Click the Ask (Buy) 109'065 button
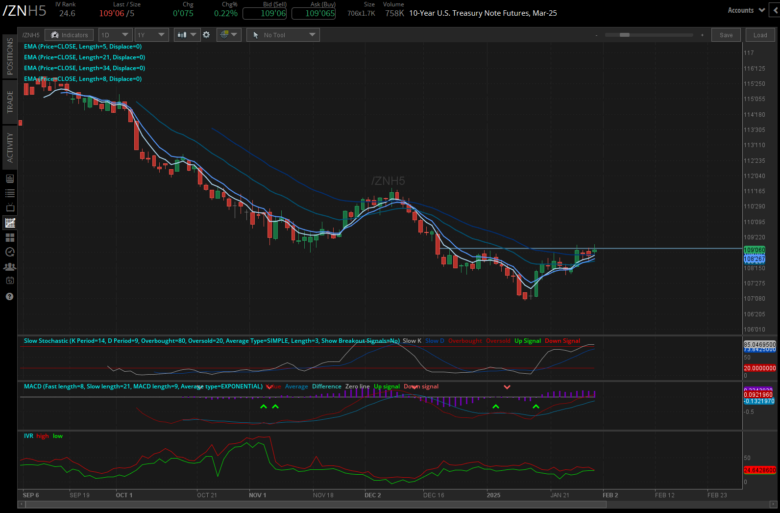The width and height of the screenshot is (780, 513). click(314, 14)
